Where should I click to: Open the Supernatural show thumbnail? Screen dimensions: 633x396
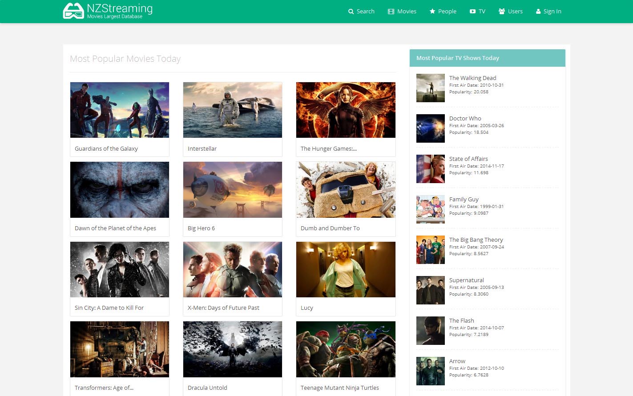431,290
